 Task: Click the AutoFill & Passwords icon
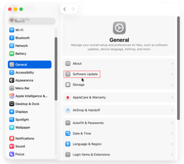coord(68,123)
